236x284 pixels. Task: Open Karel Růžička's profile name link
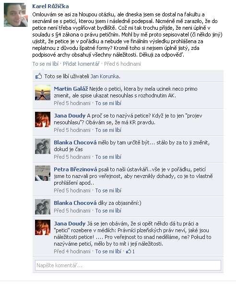pos(50,6)
